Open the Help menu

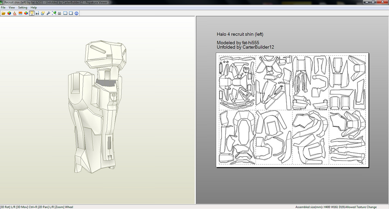(x=34, y=8)
